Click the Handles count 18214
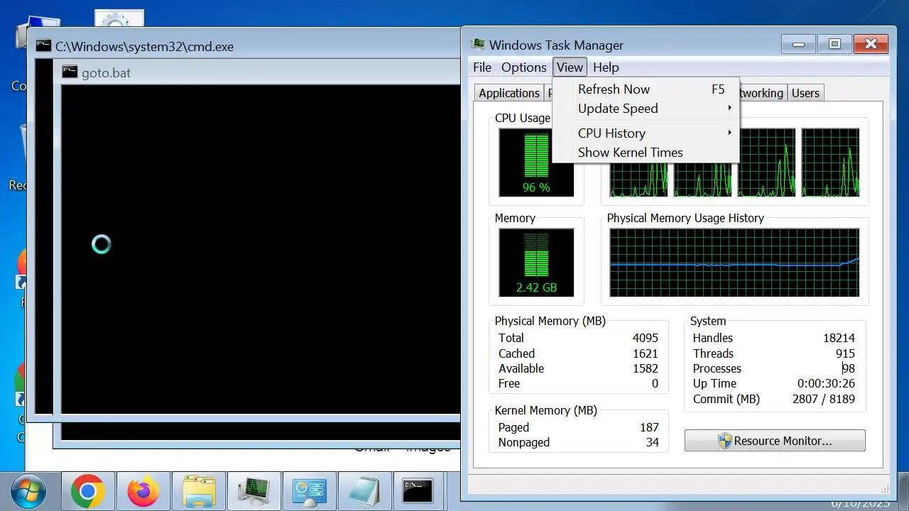The image size is (909, 511). click(839, 339)
